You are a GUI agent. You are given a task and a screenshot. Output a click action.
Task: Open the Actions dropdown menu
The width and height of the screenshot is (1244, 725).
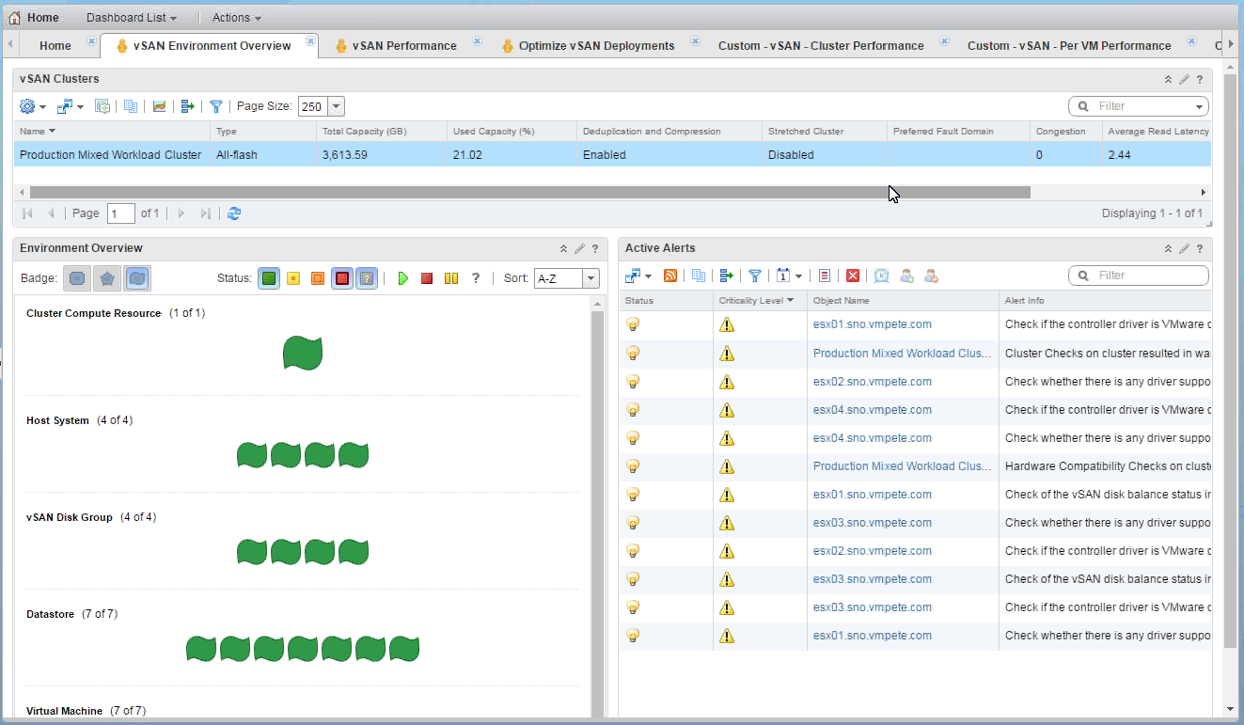(237, 18)
